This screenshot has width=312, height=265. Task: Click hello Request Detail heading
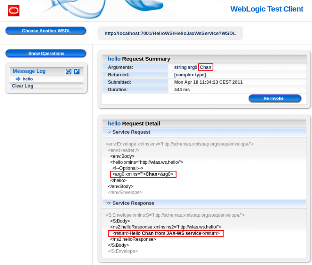134,124
